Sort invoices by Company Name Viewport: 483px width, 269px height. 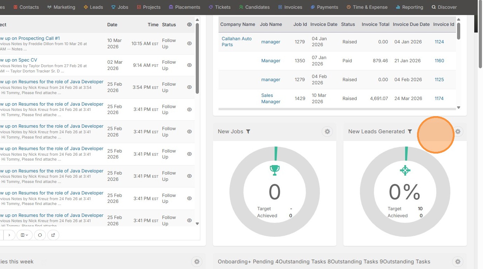click(238, 24)
